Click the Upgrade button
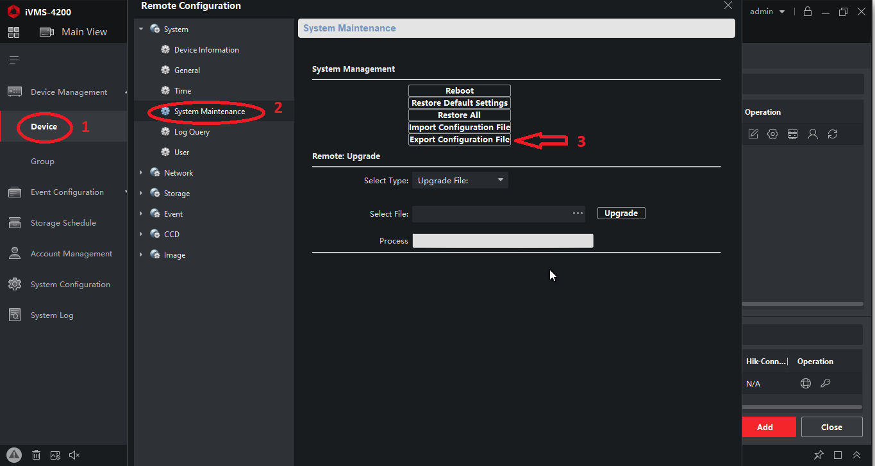Screen dimensions: 875x466 pos(621,213)
